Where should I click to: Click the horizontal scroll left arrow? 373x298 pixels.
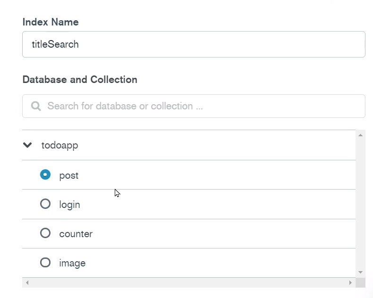[27, 282]
